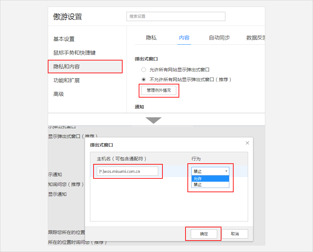The image size is (313, 252).
Task: Select 高级 settings category
Action: pos(59,94)
